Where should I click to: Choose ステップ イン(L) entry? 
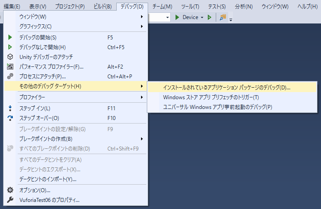[x=75, y=108]
